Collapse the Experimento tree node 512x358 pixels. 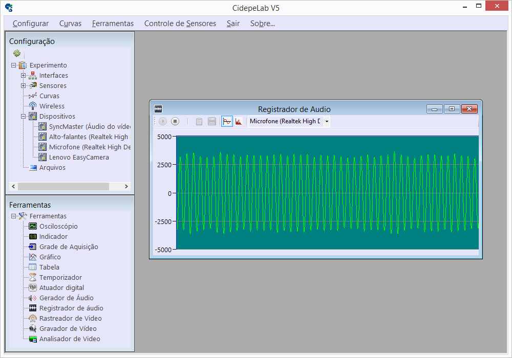tap(13, 65)
